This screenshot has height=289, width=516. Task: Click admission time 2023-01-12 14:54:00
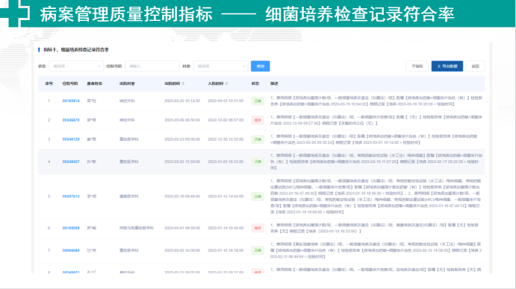click(x=226, y=197)
